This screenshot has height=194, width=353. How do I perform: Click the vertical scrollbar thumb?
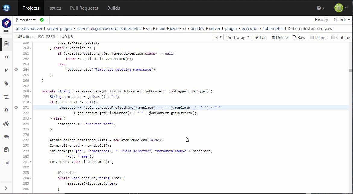click(x=351, y=70)
